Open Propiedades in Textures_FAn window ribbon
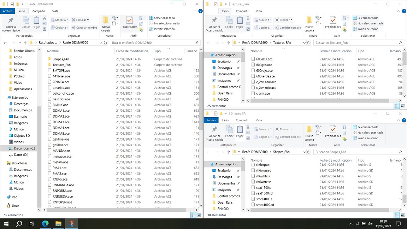Viewport: 407px width, 229px height. [x=333, y=23]
